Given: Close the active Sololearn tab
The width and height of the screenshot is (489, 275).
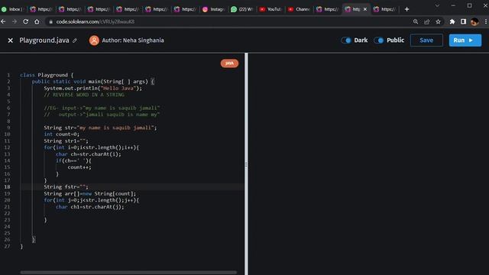Looking at the screenshot, I should 365,9.
